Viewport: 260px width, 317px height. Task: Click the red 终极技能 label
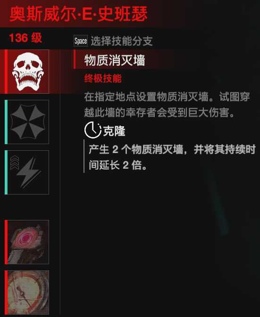pyautogui.click(x=103, y=79)
